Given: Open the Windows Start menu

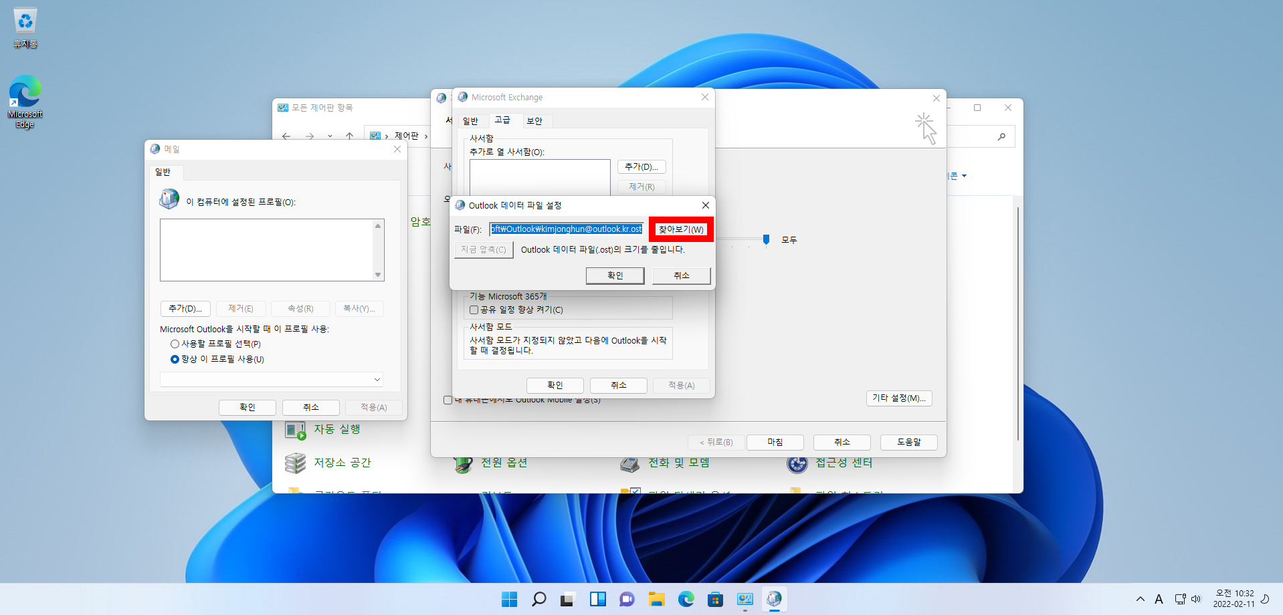Looking at the screenshot, I should pos(510,599).
